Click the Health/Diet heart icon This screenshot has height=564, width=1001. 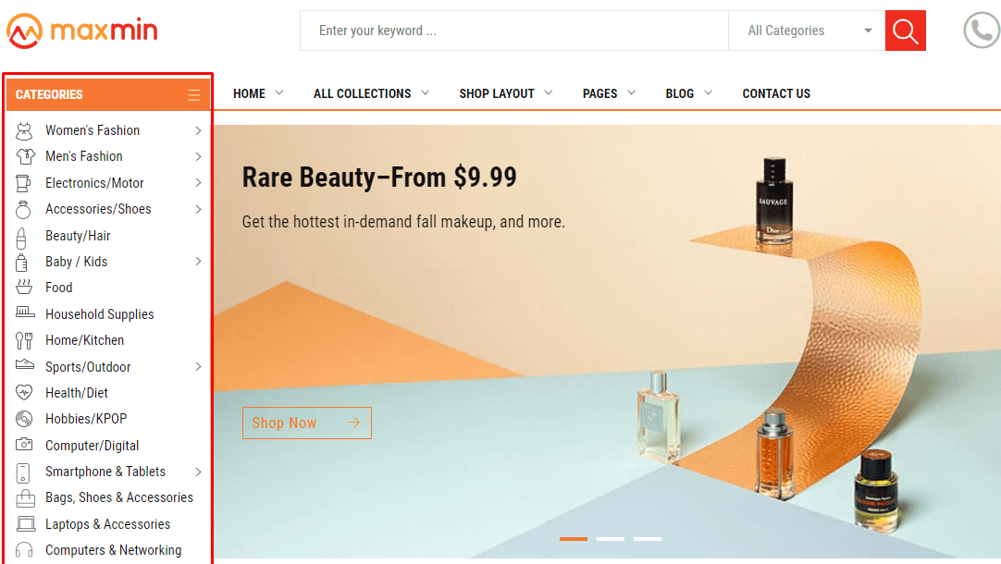coord(24,393)
